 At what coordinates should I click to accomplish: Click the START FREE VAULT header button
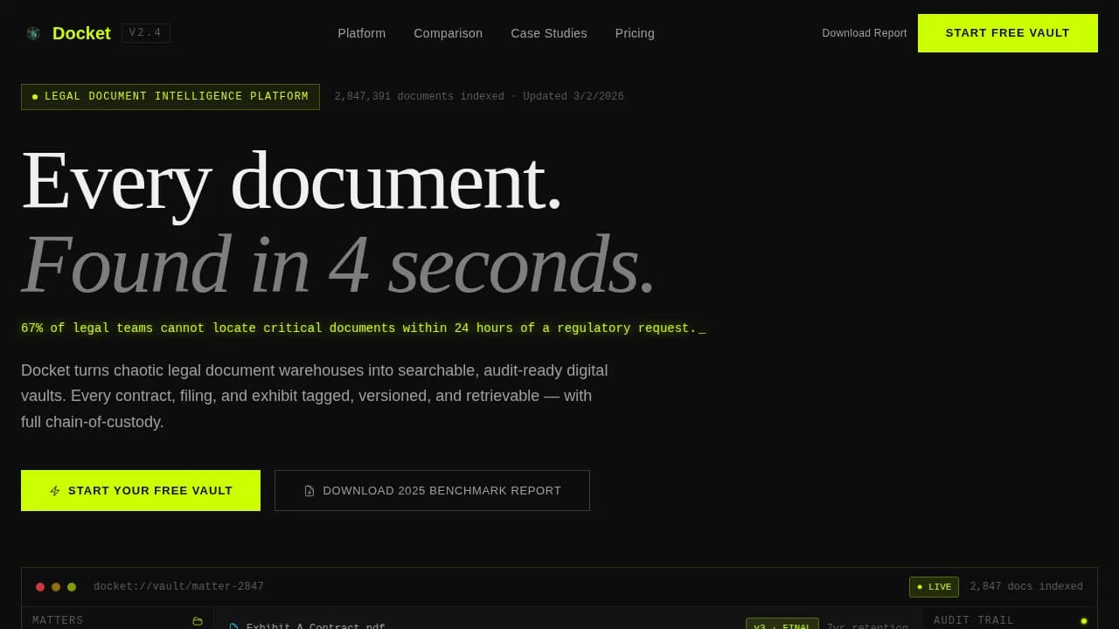[1008, 33]
